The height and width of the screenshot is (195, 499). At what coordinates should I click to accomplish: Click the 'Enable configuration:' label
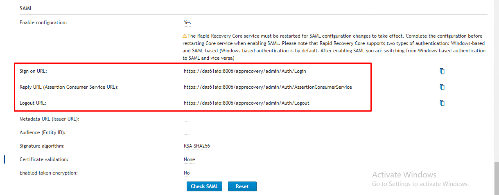point(43,22)
